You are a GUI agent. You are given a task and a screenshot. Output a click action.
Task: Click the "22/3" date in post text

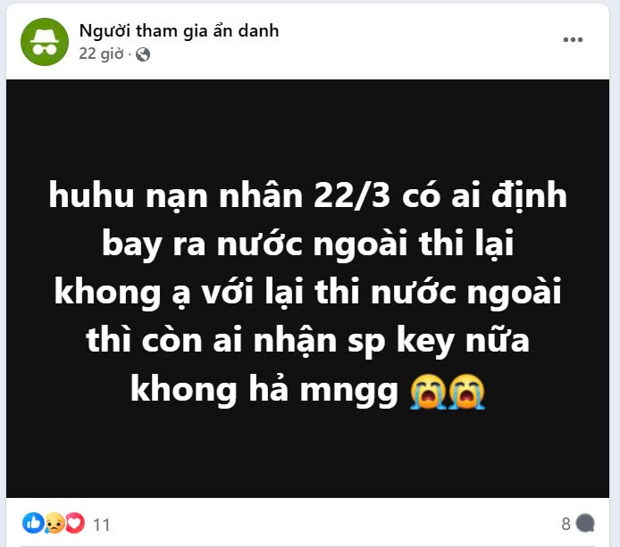click(x=352, y=195)
